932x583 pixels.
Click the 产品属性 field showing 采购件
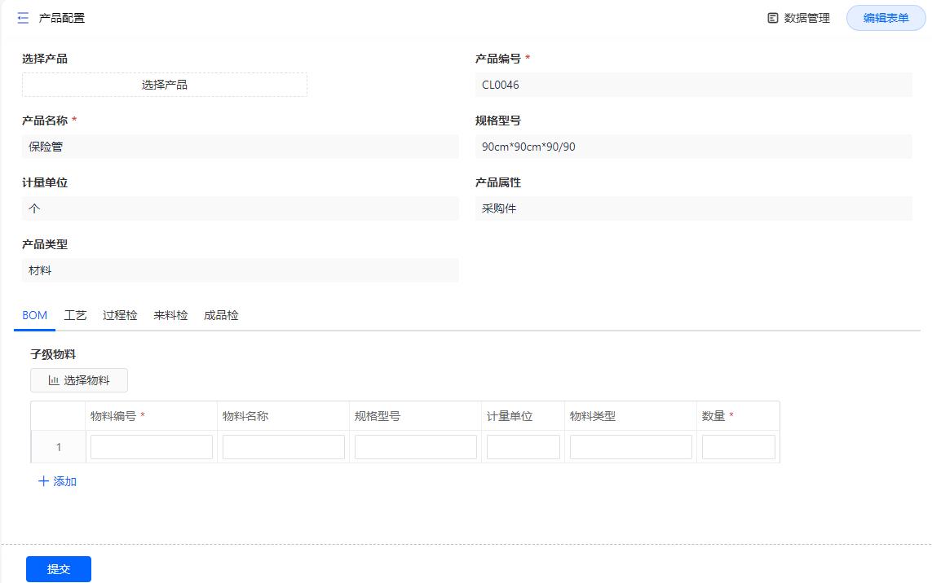(x=694, y=208)
